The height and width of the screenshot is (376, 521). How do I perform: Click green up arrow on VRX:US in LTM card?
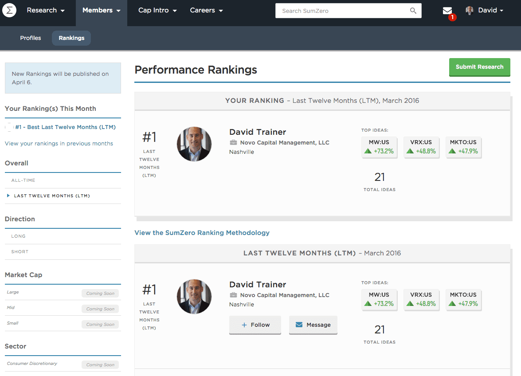click(410, 304)
